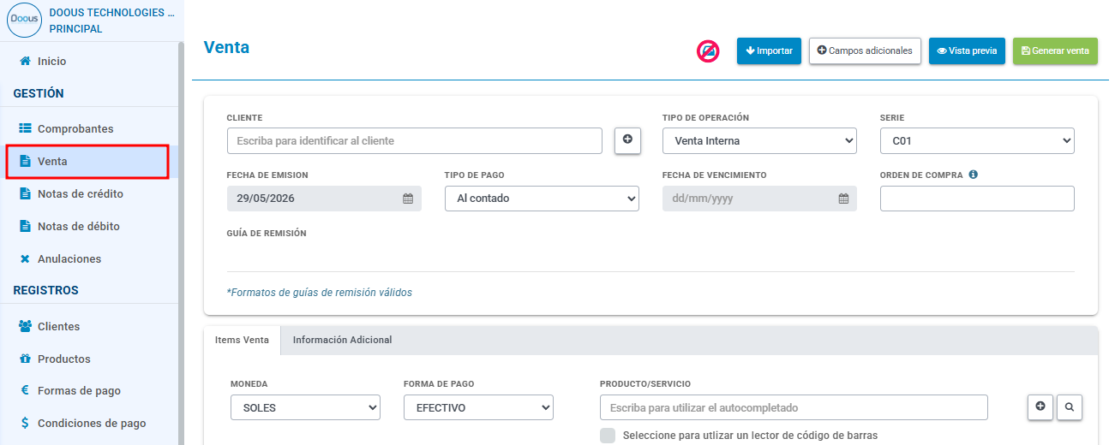1115x445 pixels.
Task: Click the Venta page title
Action: [226, 47]
